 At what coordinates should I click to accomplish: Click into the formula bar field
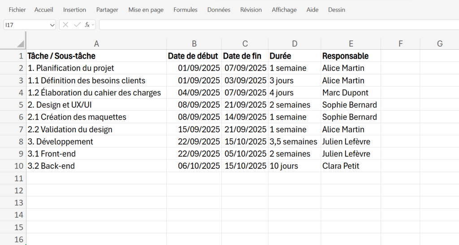point(279,25)
